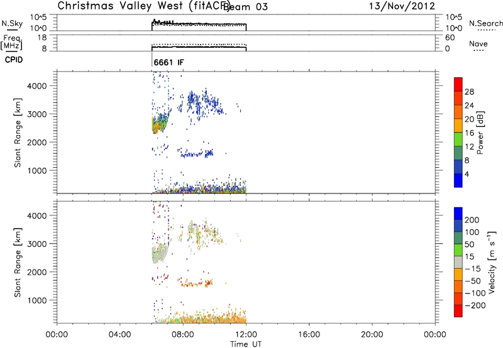Pick the red top segment of Power colorbar

click(458, 84)
